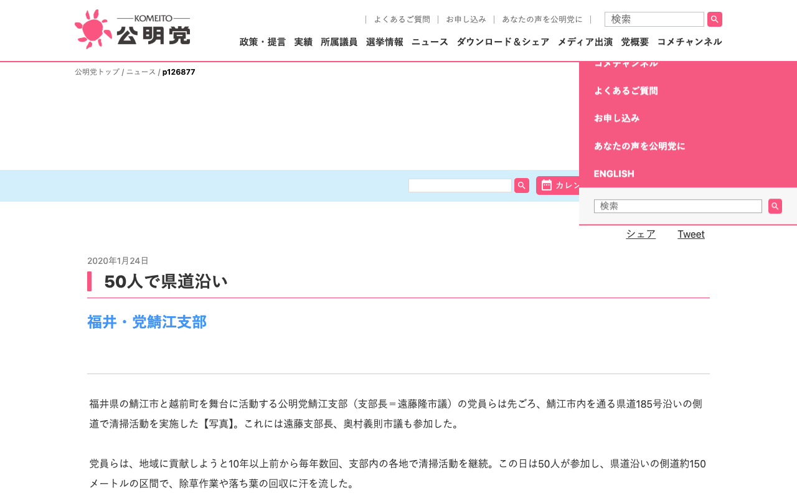Viewport: 797px width, 498px height.
Task: Click the blue bar search magnifier button
Action: point(522,186)
